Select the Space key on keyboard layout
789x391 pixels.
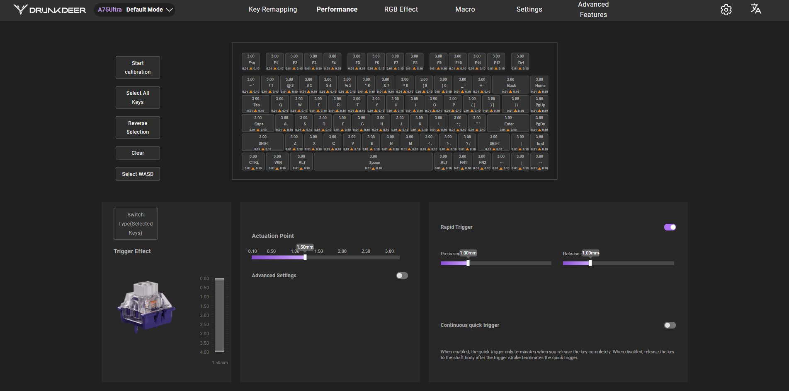(x=374, y=162)
